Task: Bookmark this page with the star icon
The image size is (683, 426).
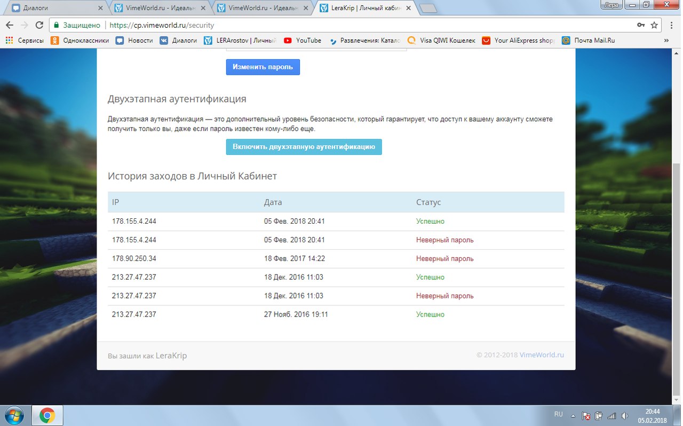Action: tap(654, 25)
